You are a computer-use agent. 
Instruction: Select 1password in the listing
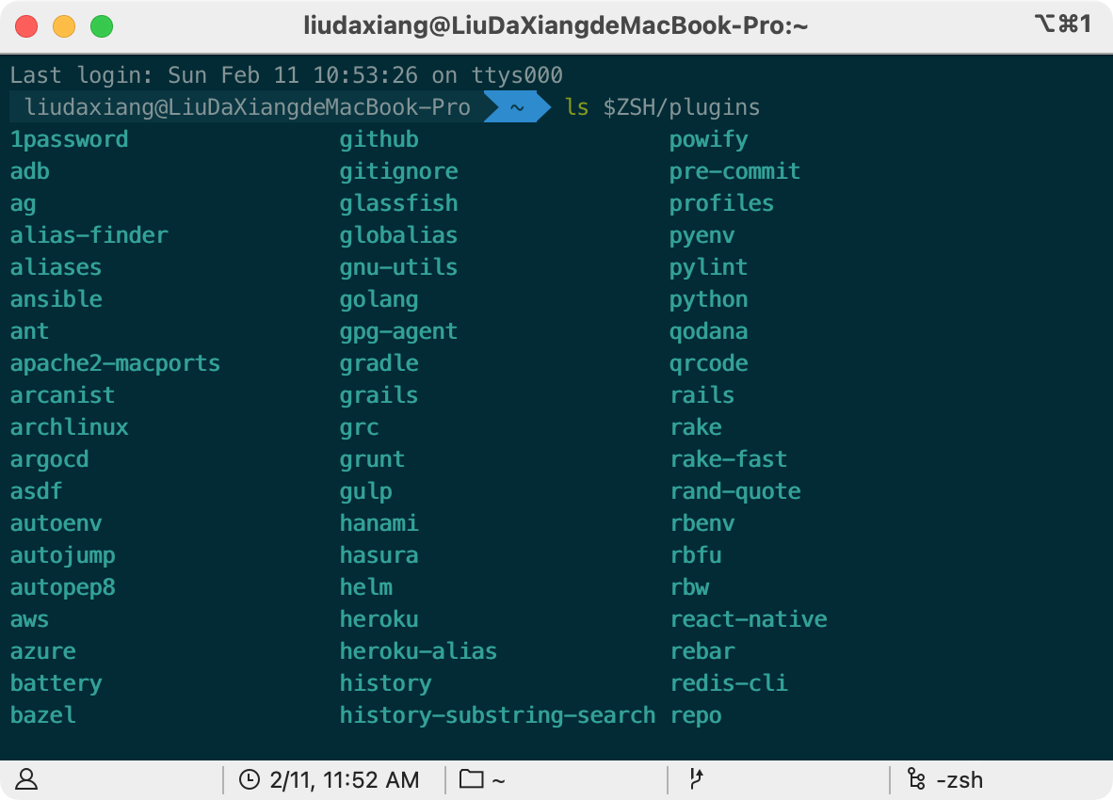(x=69, y=139)
